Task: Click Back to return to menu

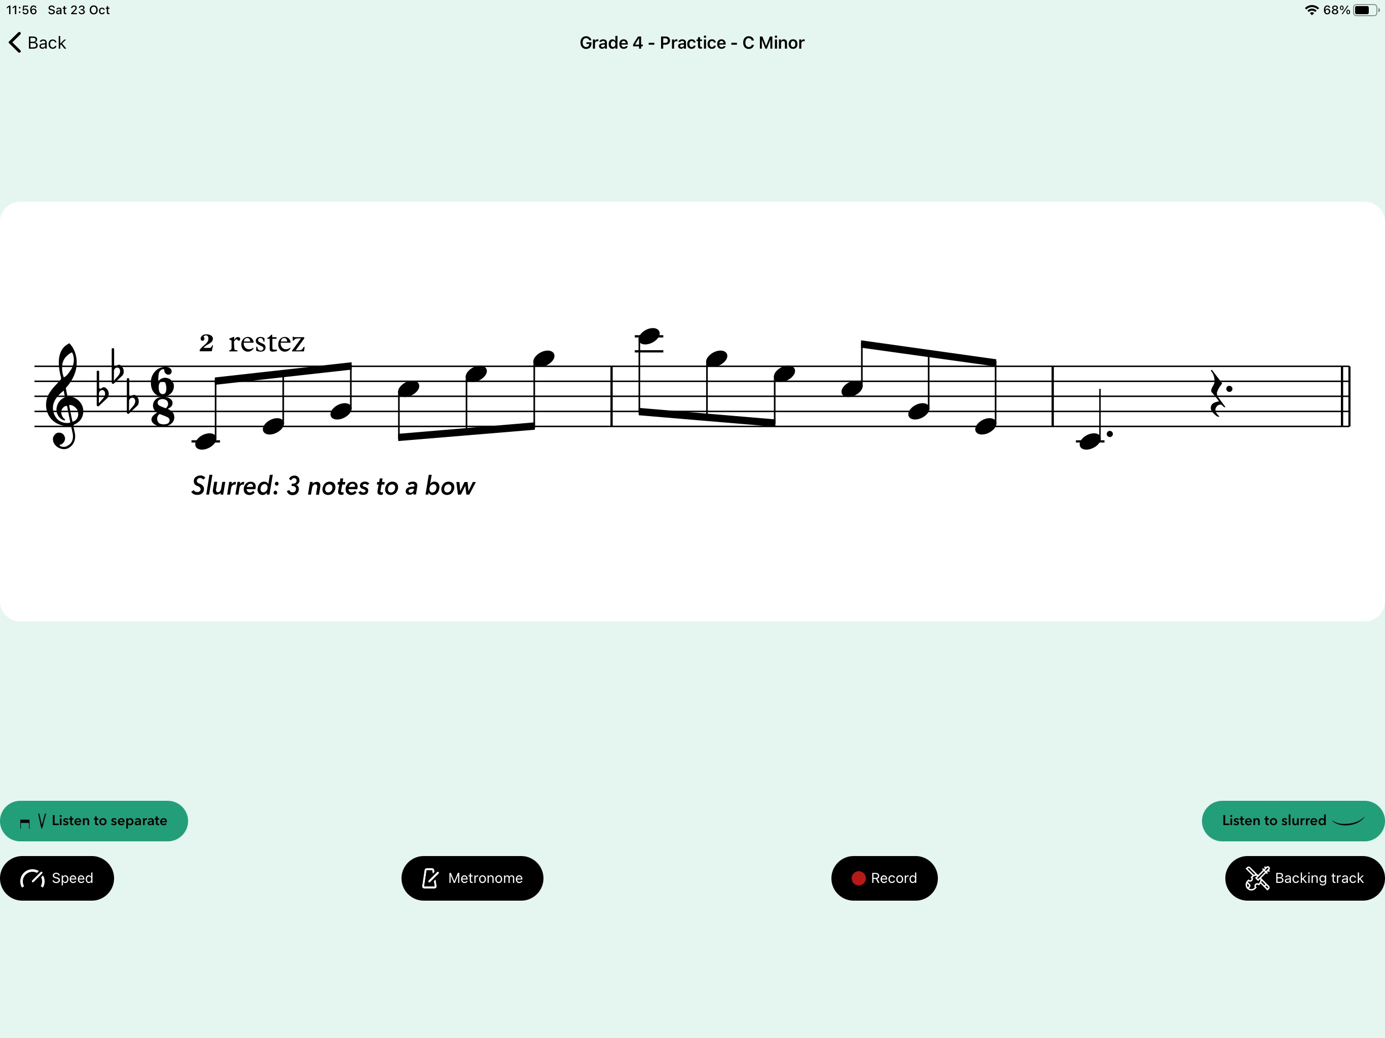Action: (x=38, y=42)
